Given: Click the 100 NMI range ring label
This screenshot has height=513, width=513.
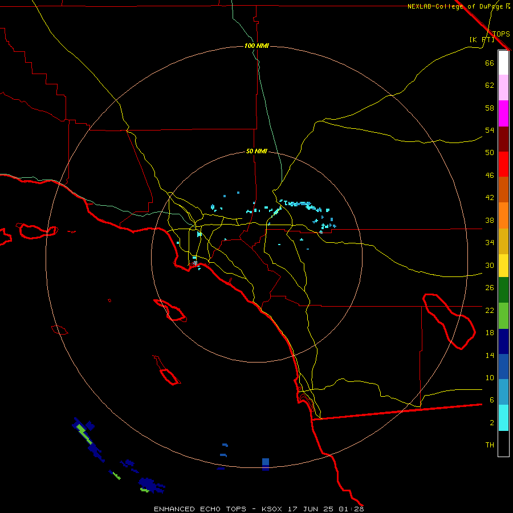Looking at the screenshot, I should [256, 46].
